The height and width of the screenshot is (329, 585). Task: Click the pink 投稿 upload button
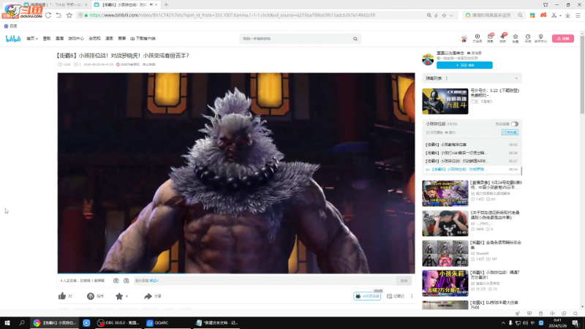pos(563,39)
